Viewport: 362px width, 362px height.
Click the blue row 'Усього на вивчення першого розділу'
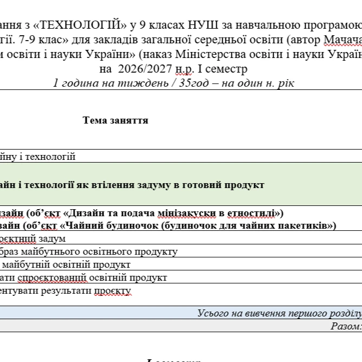click(181, 313)
